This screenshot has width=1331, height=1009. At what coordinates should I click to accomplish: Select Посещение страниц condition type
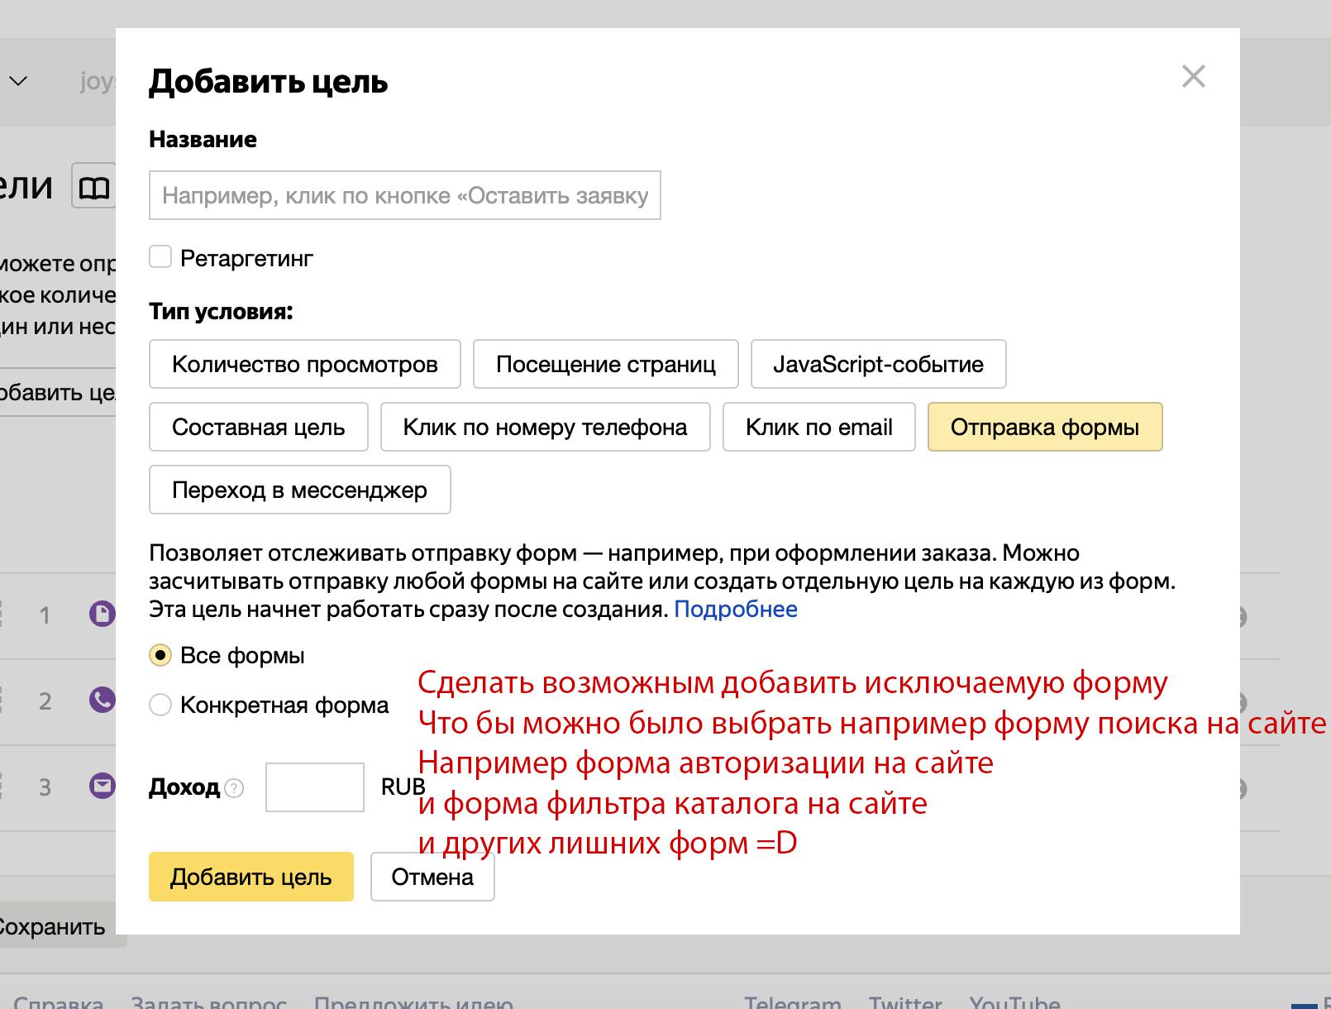[605, 364]
